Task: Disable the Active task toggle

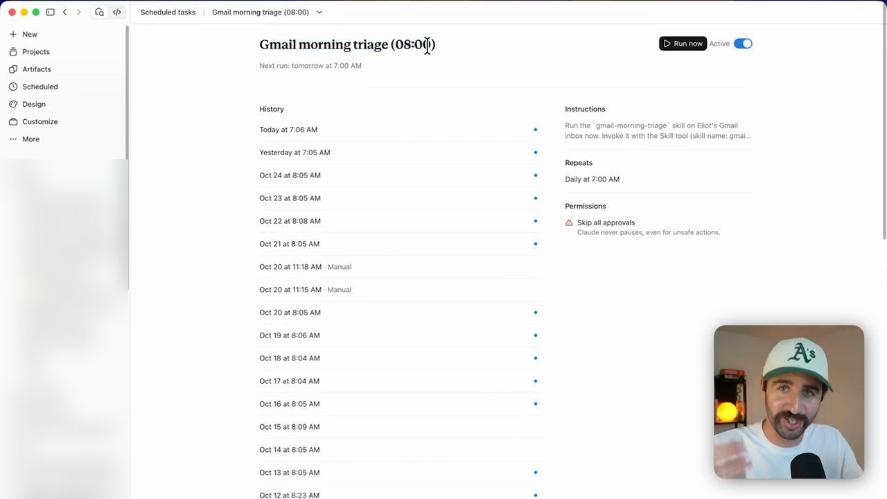Action: coord(743,44)
